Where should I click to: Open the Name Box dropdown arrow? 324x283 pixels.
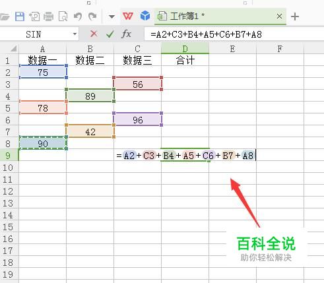(x=75, y=34)
